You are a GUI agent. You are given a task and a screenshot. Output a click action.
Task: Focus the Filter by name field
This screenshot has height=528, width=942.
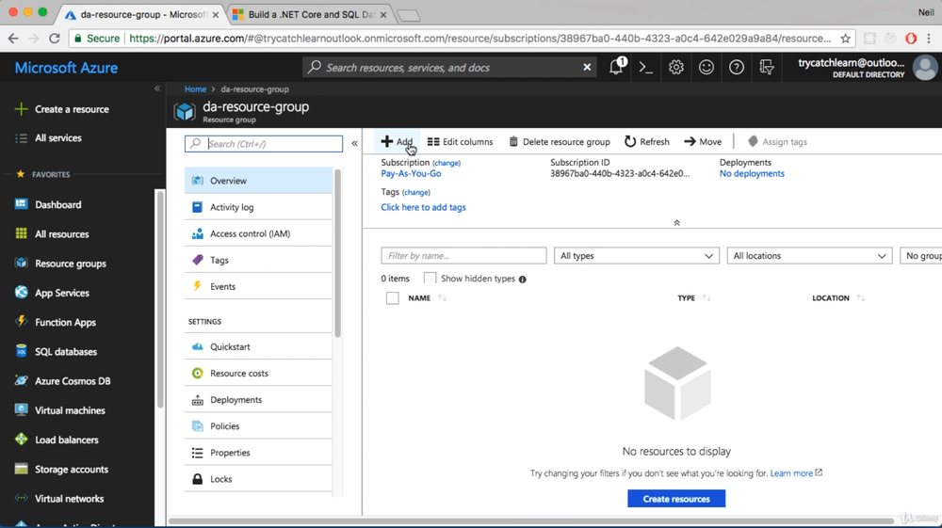[x=463, y=256]
